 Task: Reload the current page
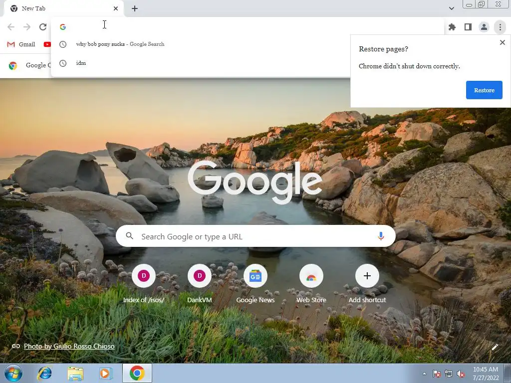click(x=43, y=27)
